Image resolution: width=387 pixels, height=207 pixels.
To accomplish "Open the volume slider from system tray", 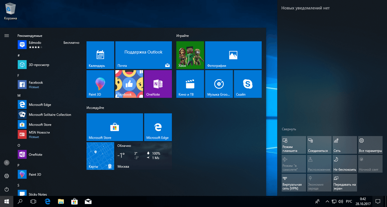I will [x=340, y=201].
